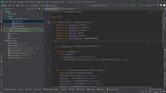Viewport: 166px width, 93px height.
Task: Open the device selector dropdown
Action: coord(118,5)
